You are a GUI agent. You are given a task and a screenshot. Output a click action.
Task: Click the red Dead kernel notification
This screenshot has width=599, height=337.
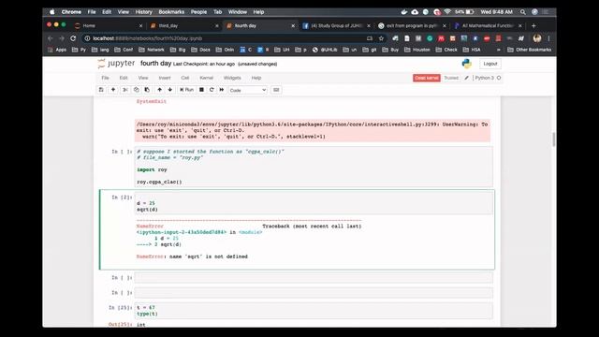point(427,78)
